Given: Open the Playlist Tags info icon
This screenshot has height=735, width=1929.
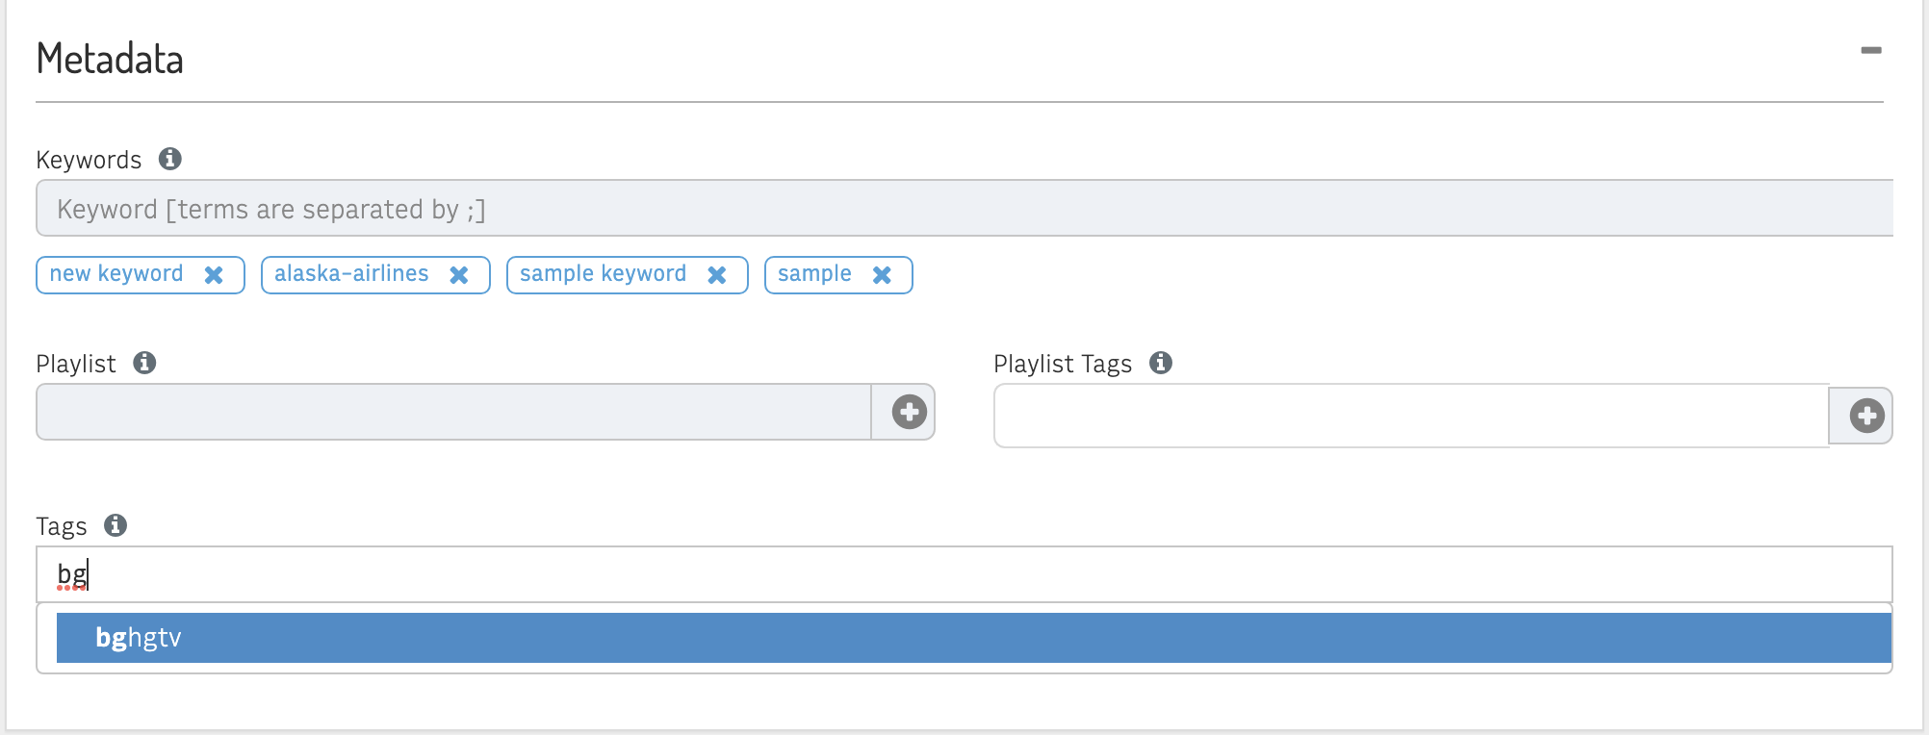Looking at the screenshot, I should click(x=1161, y=363).
